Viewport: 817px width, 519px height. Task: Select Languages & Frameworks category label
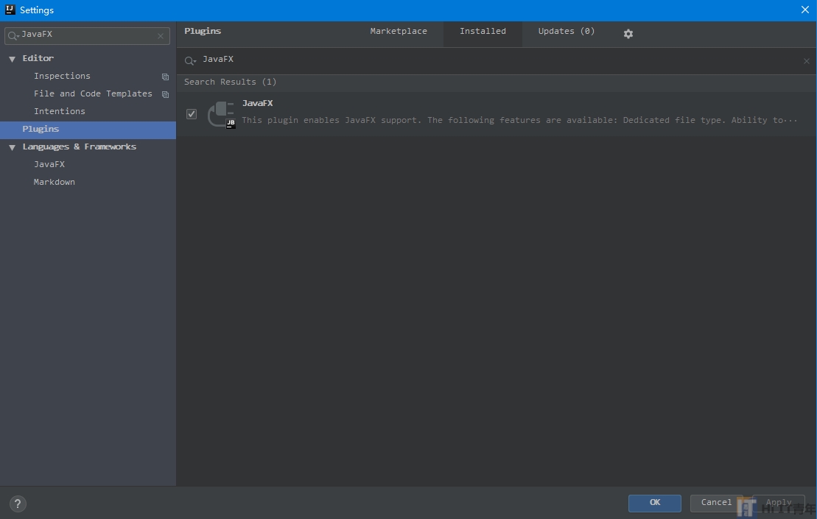point(80,146)
